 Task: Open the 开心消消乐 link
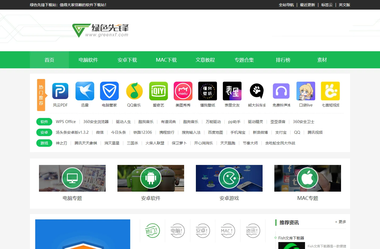203,143
